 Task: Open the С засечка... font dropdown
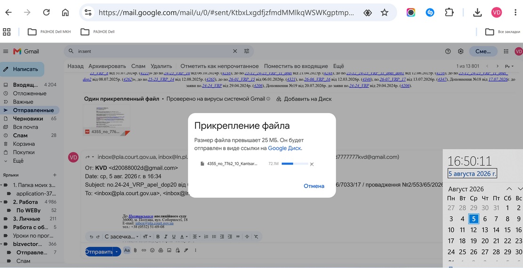pyautogui.click(x=121, y=237)
